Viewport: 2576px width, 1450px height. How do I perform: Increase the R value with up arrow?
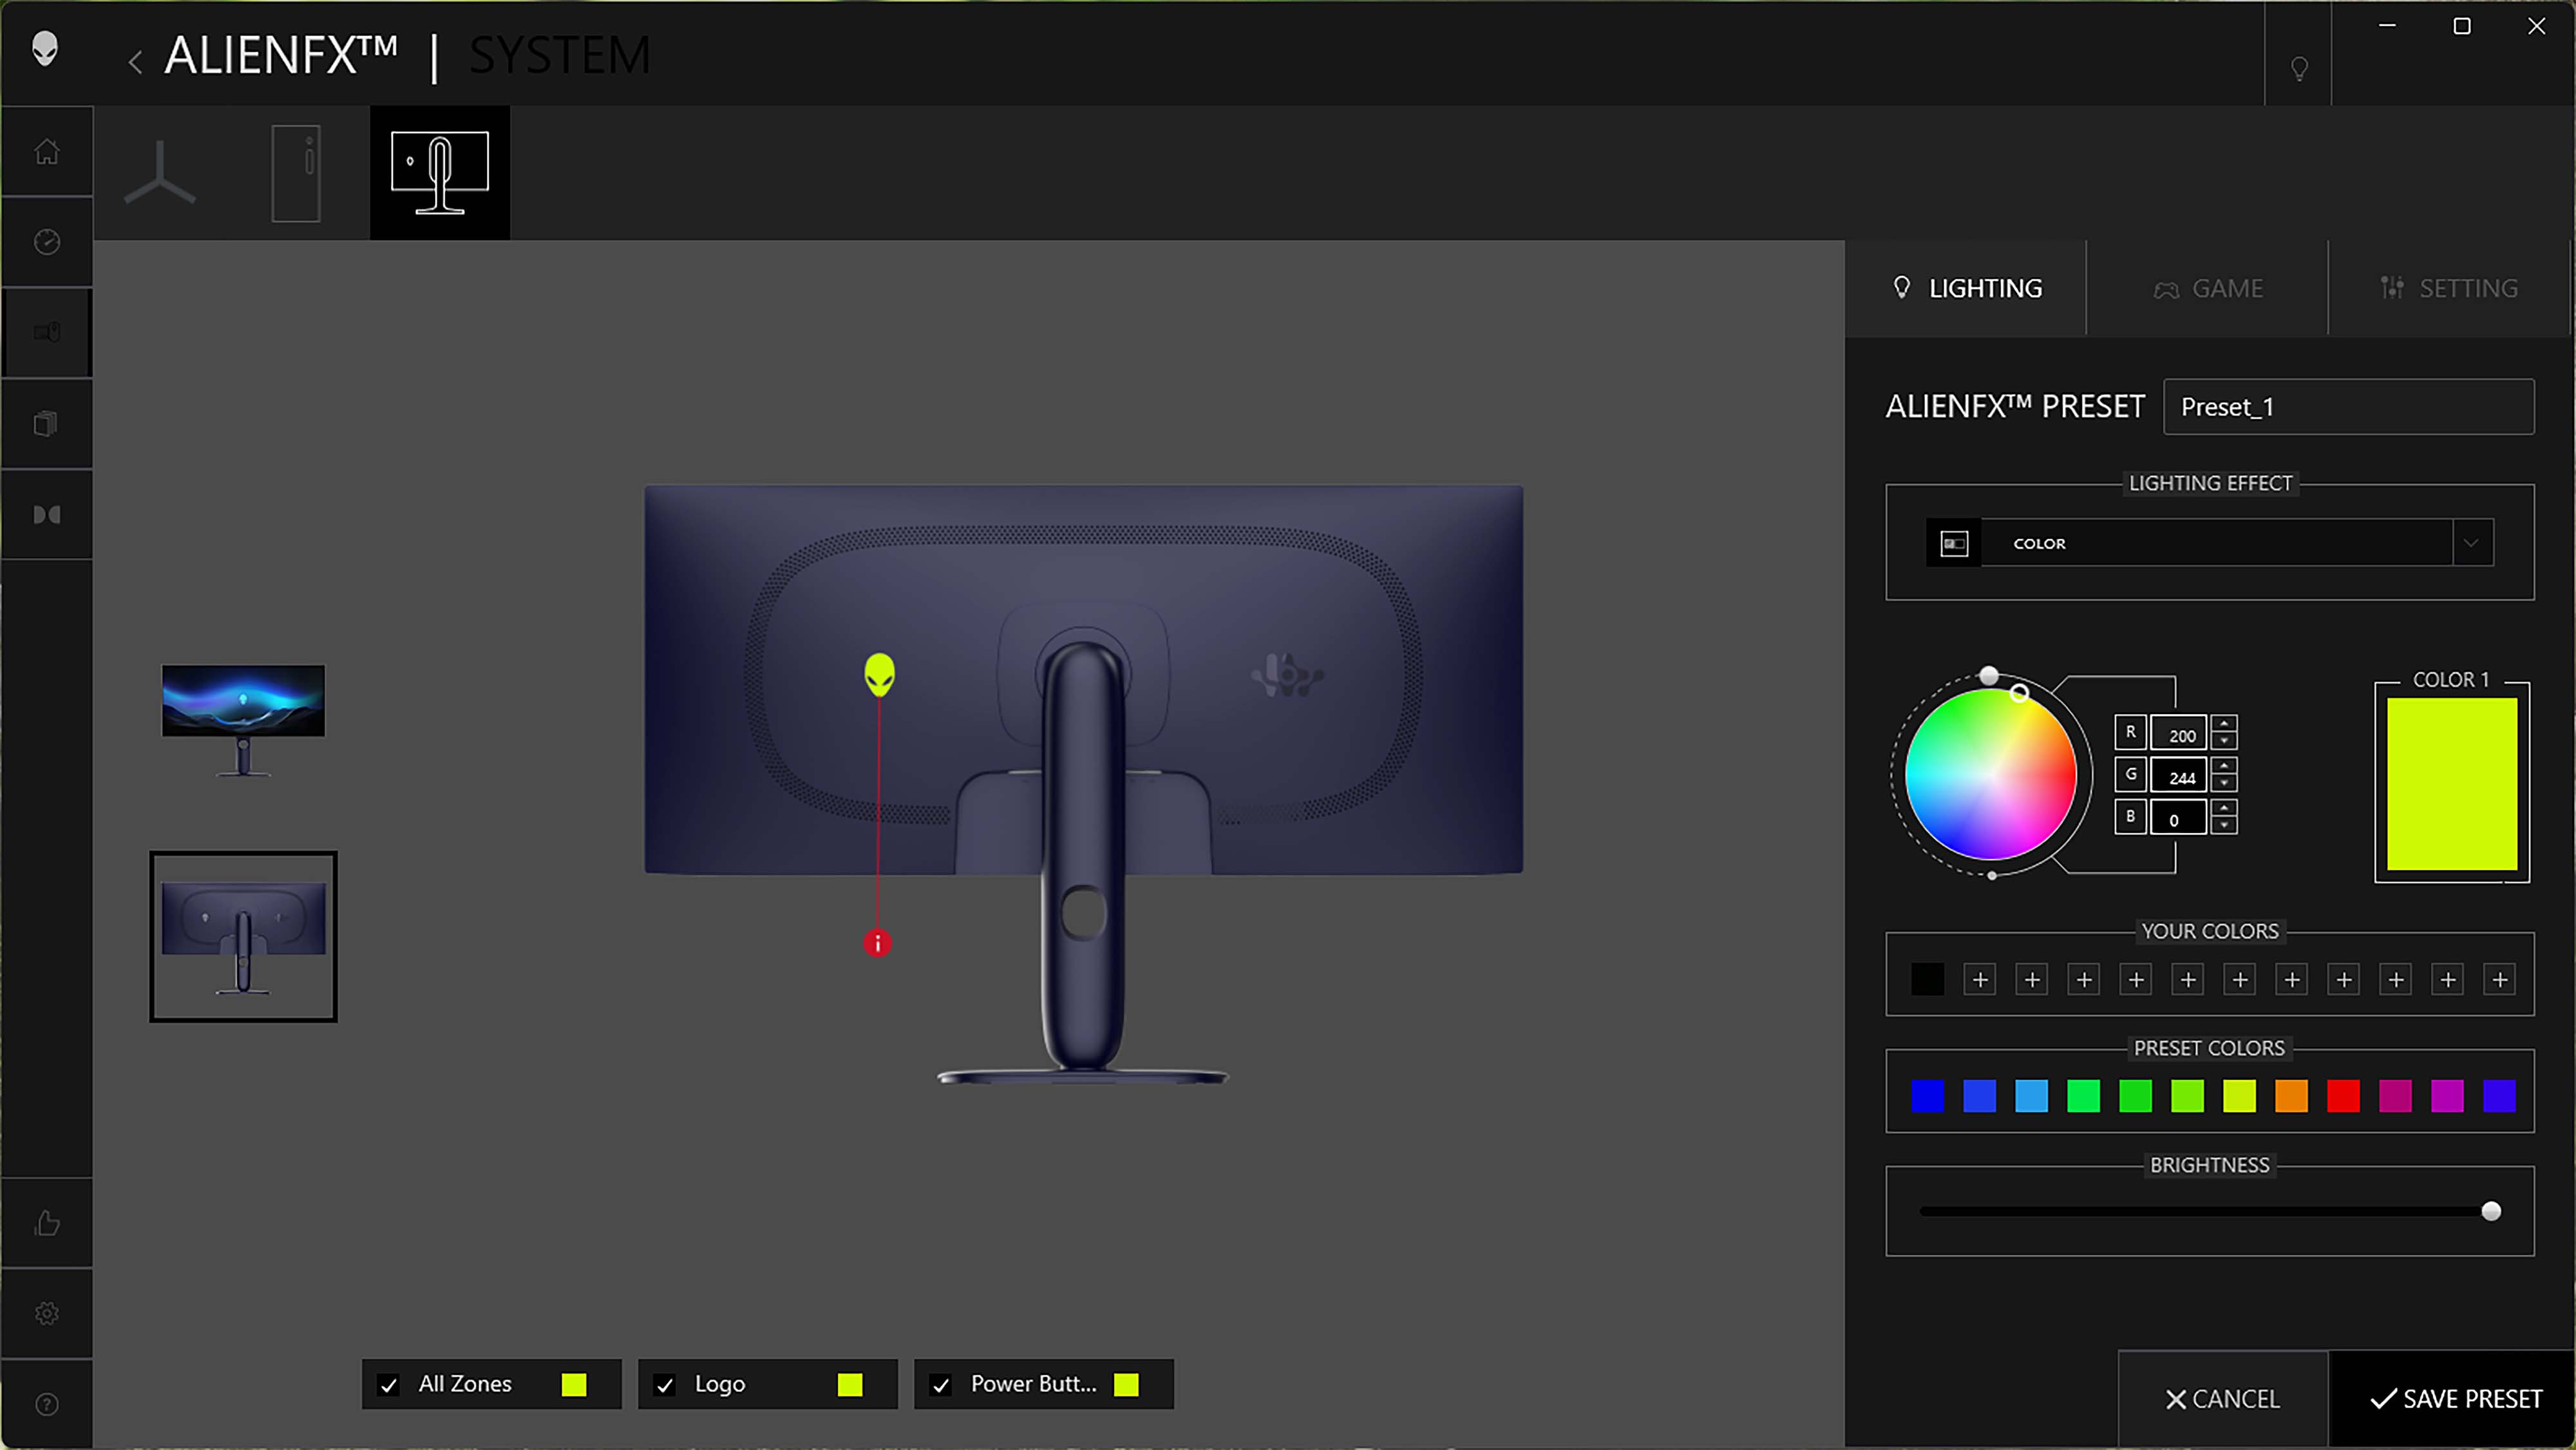[x=2224, y=724]
